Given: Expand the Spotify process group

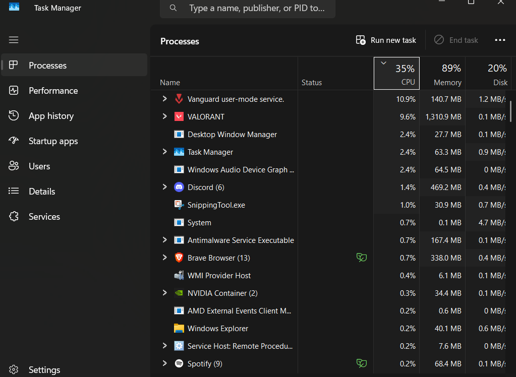Looking at the screenshot, I should pyautogui.click(x=164, y=363).
